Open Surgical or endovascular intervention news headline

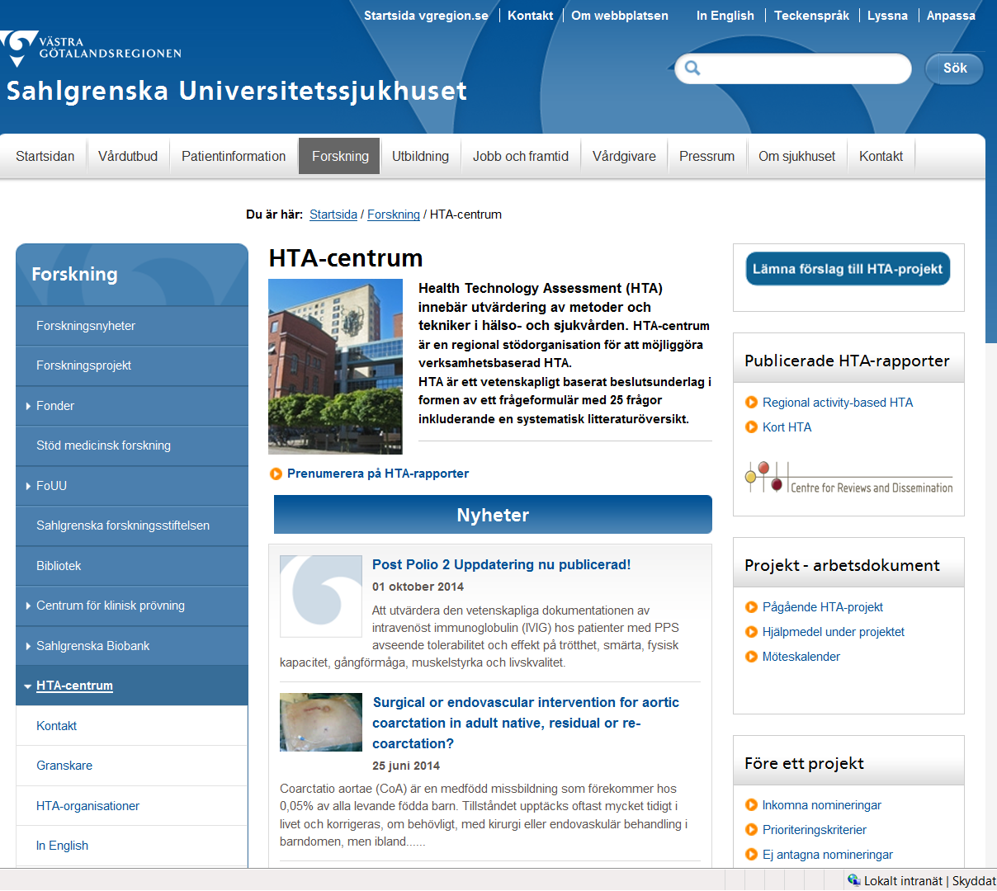point(526,723)
